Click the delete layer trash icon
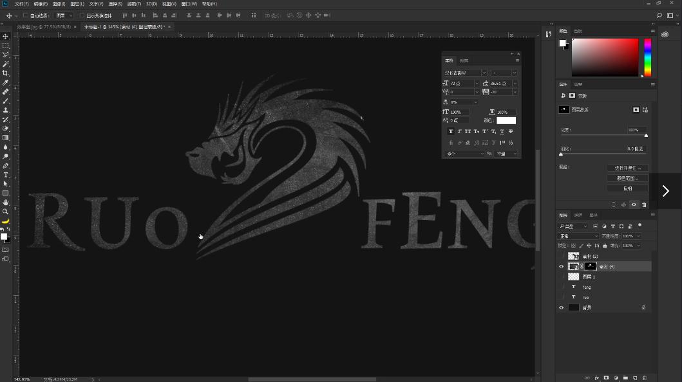Screen dimensions: 682x382 pos(645,377)
